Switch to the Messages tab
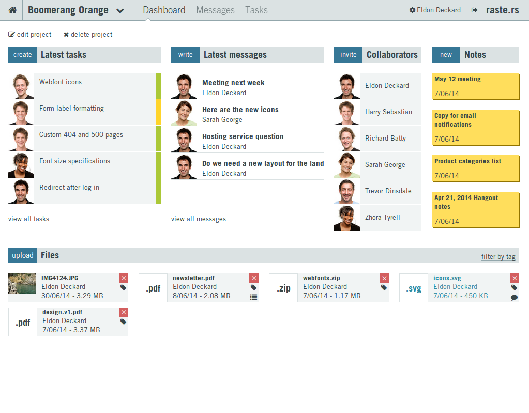This screenshot has height=413, width=529. (215, 10)
